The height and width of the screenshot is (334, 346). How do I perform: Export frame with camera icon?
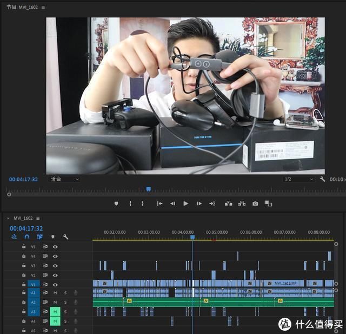click(x=255, y=204)
